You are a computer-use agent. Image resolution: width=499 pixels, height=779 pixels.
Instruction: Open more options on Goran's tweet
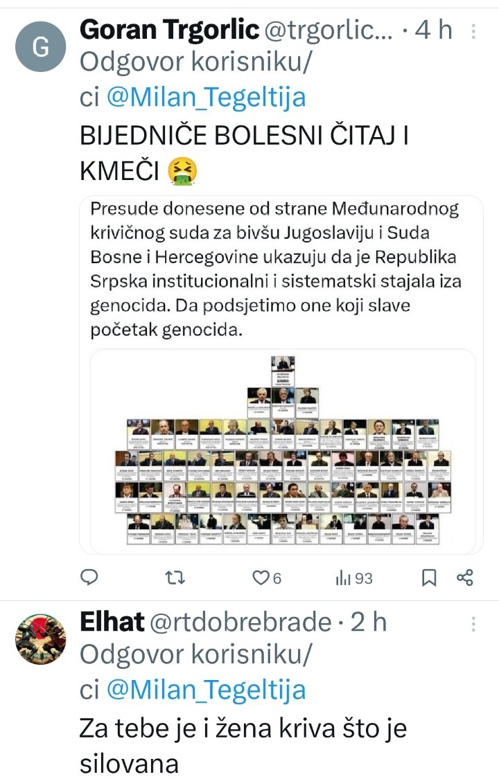(473, 31)
